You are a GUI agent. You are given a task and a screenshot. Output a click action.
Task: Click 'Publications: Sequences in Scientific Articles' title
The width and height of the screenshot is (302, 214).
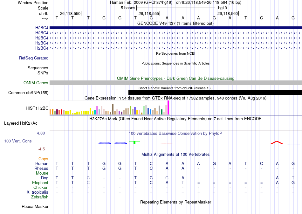coord(175,63)
